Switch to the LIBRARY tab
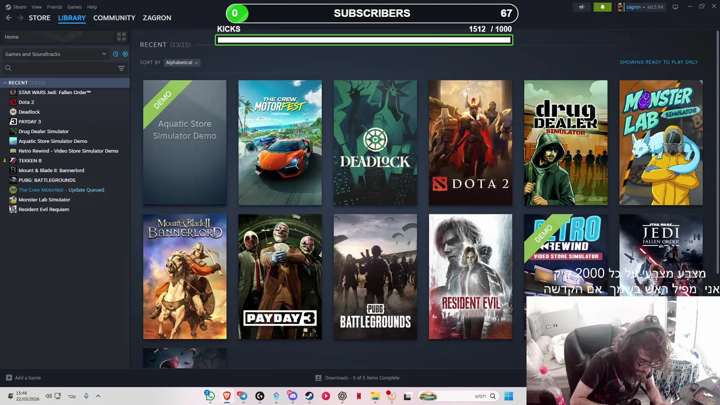This screenshot has width=720, height=405. click(x=72, y=18)
